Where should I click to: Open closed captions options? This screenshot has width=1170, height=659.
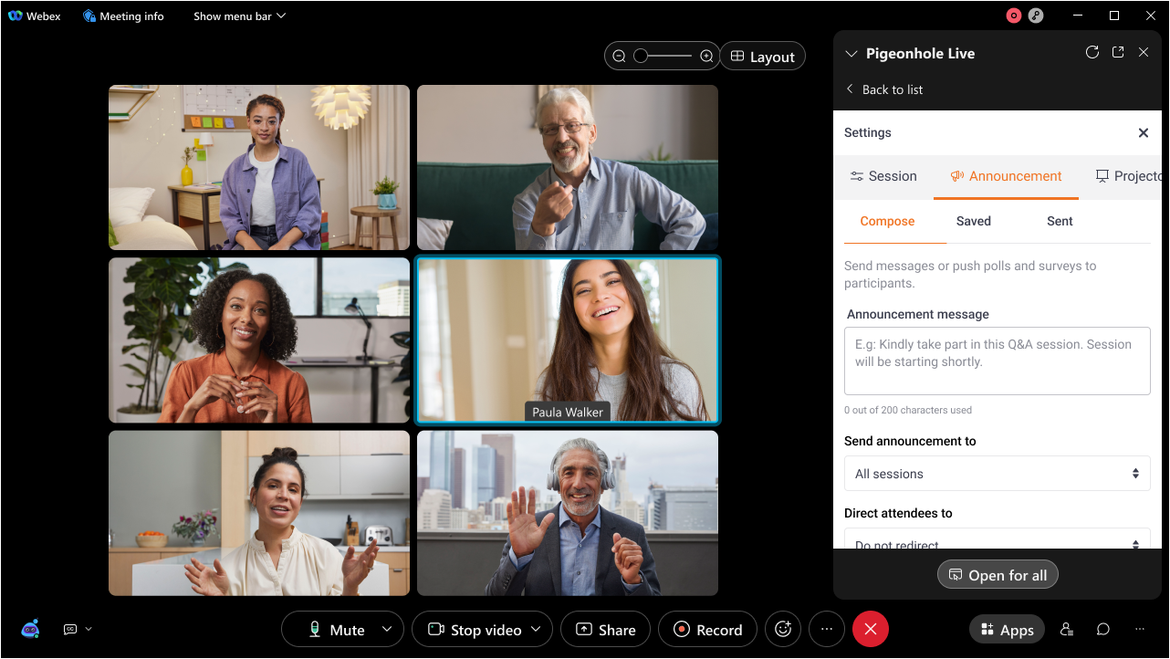tap(78, 629)
